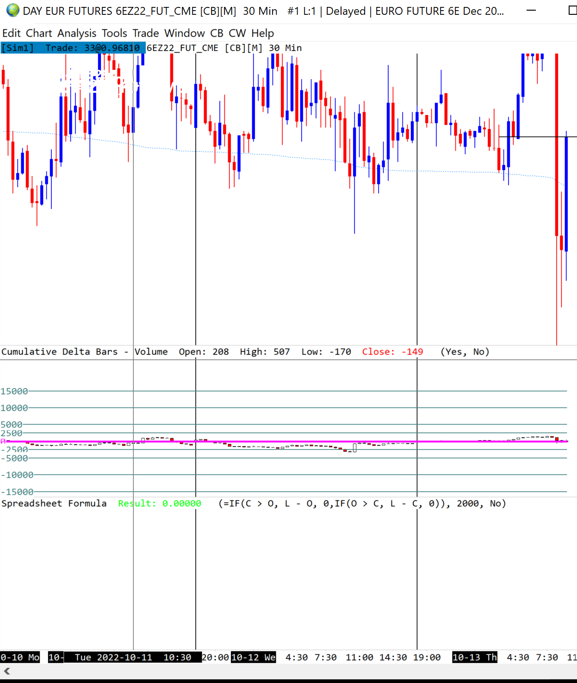
Task: Open the Trade menu
Action: [x=146, y=33]
